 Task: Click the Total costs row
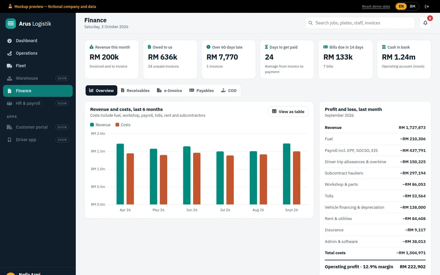pyautogui.click(x=375, y=253)
